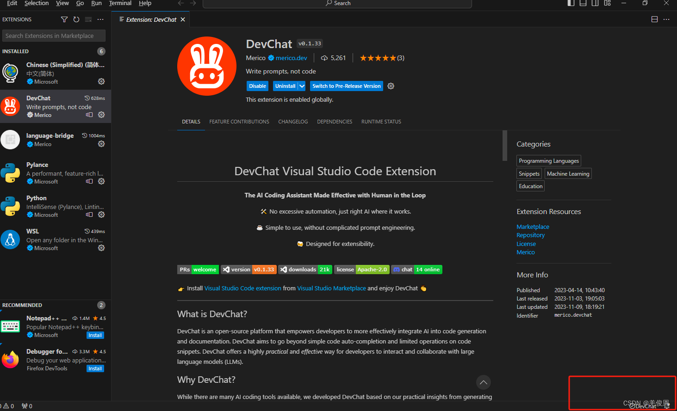Switch to the DETAILS tab
Image resolution: width=677 pixels, height=411 pixels.
click(x=191, y=122)
